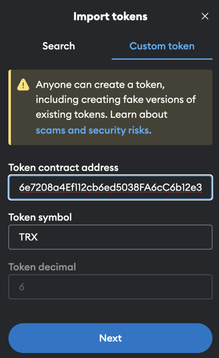Click the yellow warning triangle icon
The height and width of the screenshot is (358, 219).
tap(23, 85)
